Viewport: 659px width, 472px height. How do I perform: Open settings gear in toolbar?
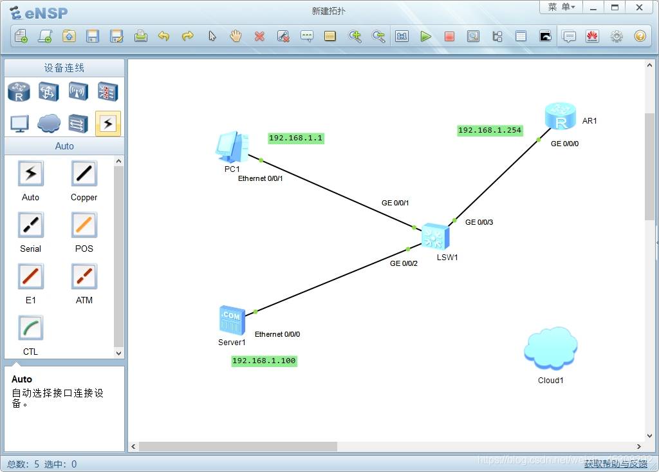point(617,37)
